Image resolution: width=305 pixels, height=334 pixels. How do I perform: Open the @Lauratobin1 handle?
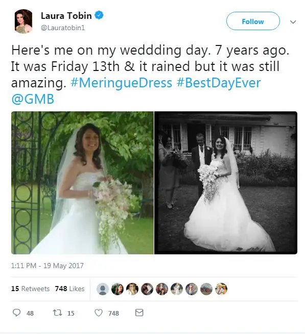(63, 28)
